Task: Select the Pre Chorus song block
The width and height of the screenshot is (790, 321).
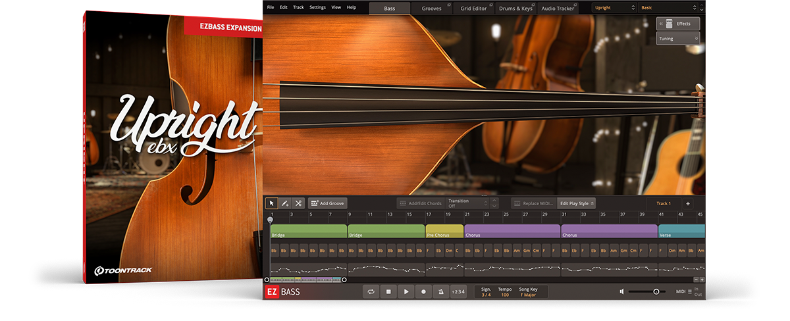Action: tap(444, 232)
